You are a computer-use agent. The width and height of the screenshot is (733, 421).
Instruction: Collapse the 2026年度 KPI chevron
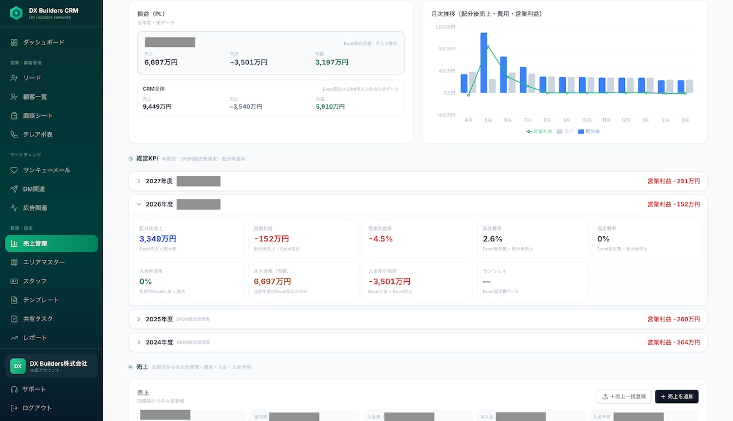139,204
